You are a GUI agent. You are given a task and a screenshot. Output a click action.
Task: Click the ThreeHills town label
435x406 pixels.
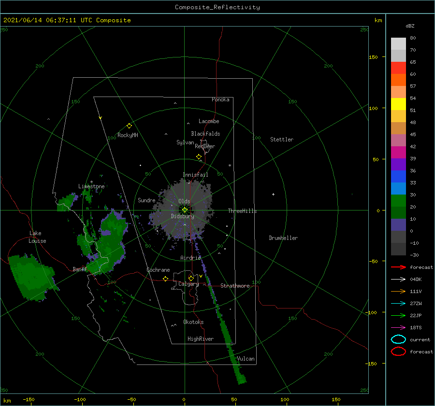click(x=242, y=211)
